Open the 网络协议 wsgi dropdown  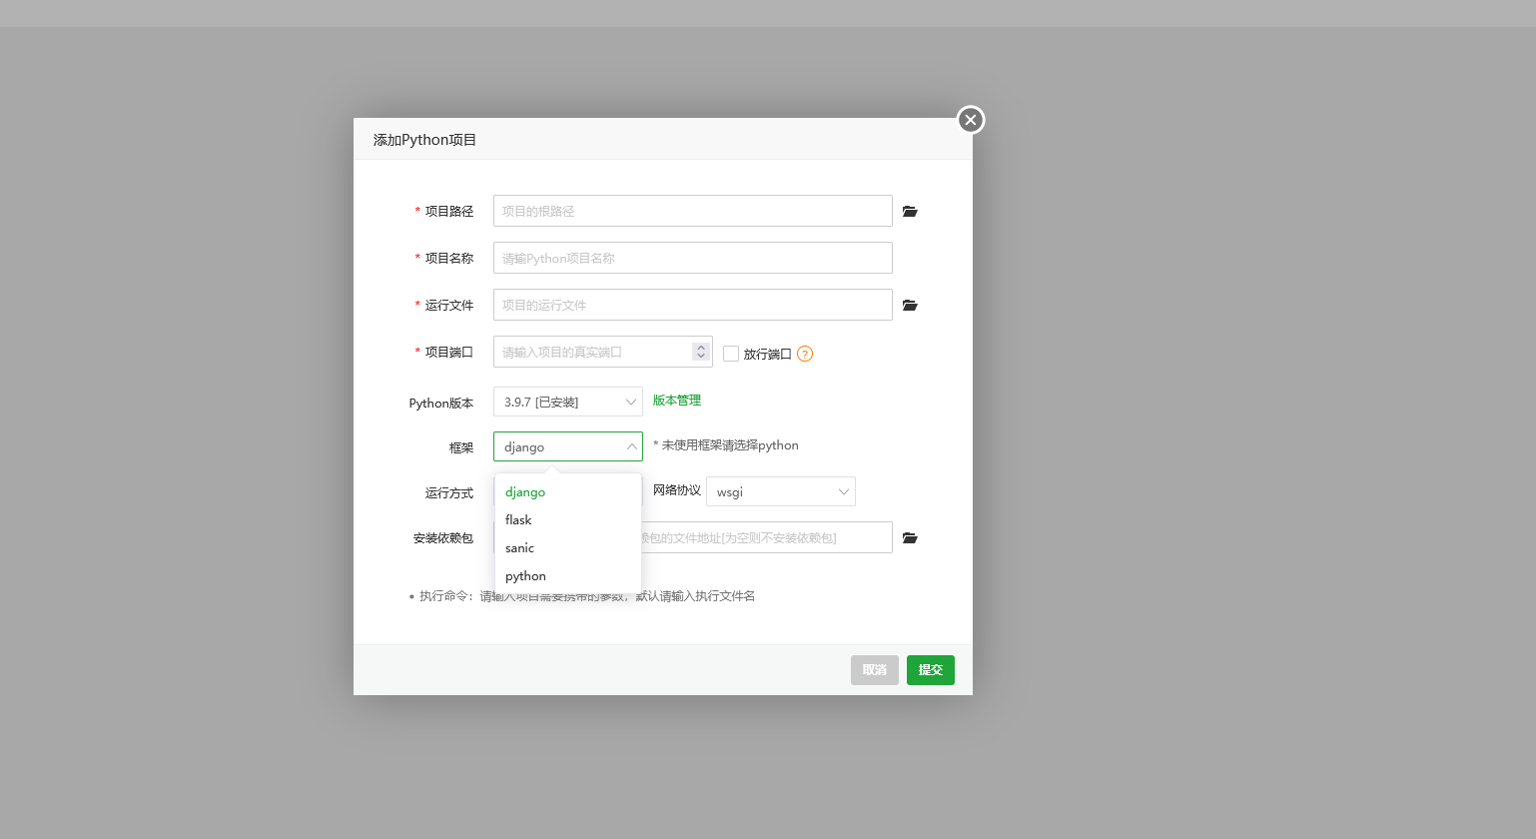click(781, 491)
